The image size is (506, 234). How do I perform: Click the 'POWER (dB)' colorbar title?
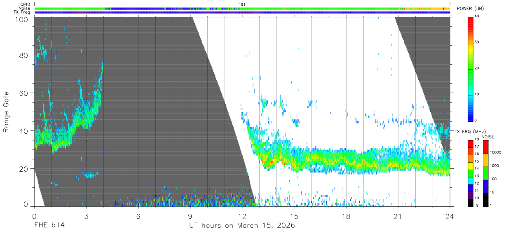pyautogui.click(x=471, y=9)
